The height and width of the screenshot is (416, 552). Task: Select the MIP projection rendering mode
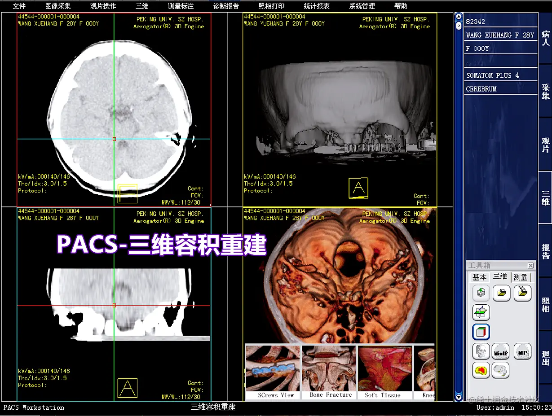[522, 351]
